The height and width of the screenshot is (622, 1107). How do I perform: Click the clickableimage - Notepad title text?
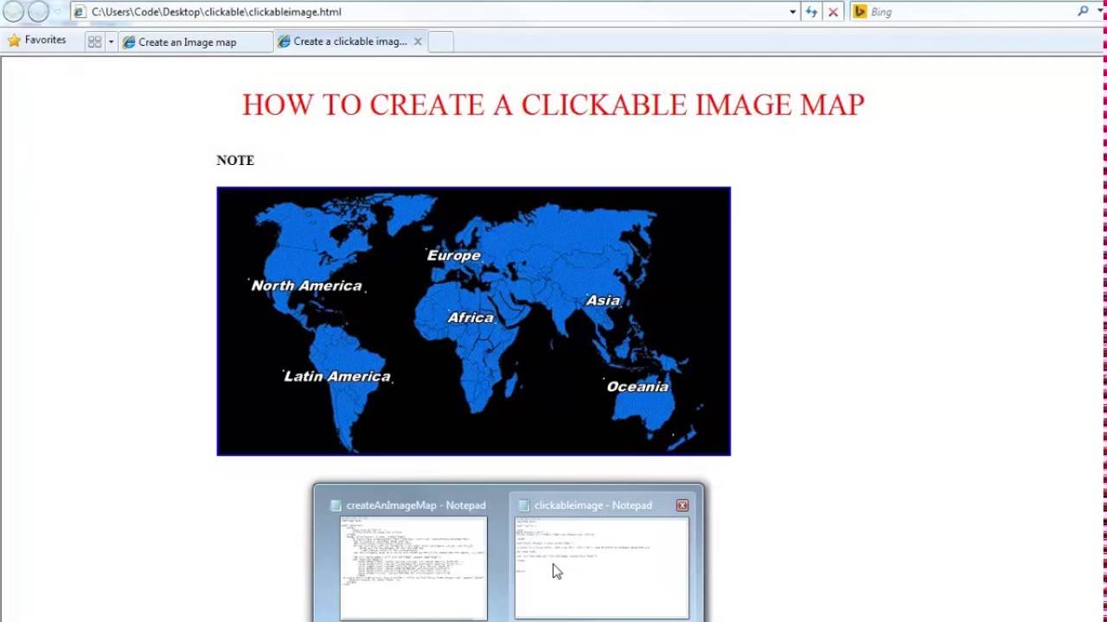pos(593,505)
